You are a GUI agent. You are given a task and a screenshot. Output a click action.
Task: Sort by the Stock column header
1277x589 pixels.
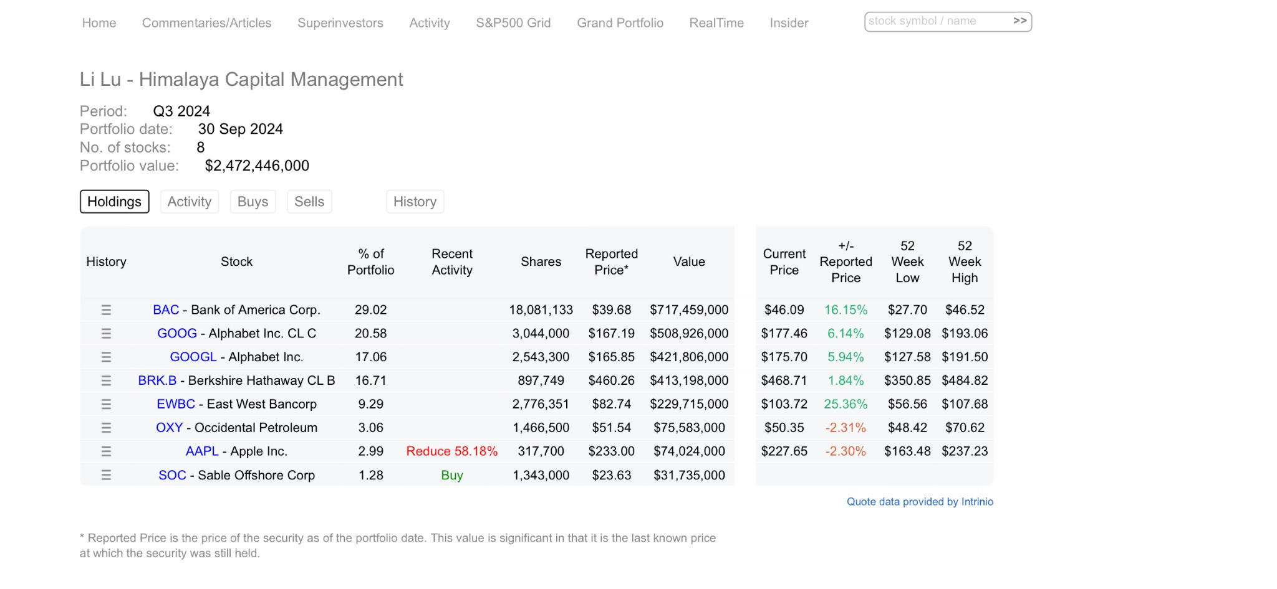(x=236, y=262)
